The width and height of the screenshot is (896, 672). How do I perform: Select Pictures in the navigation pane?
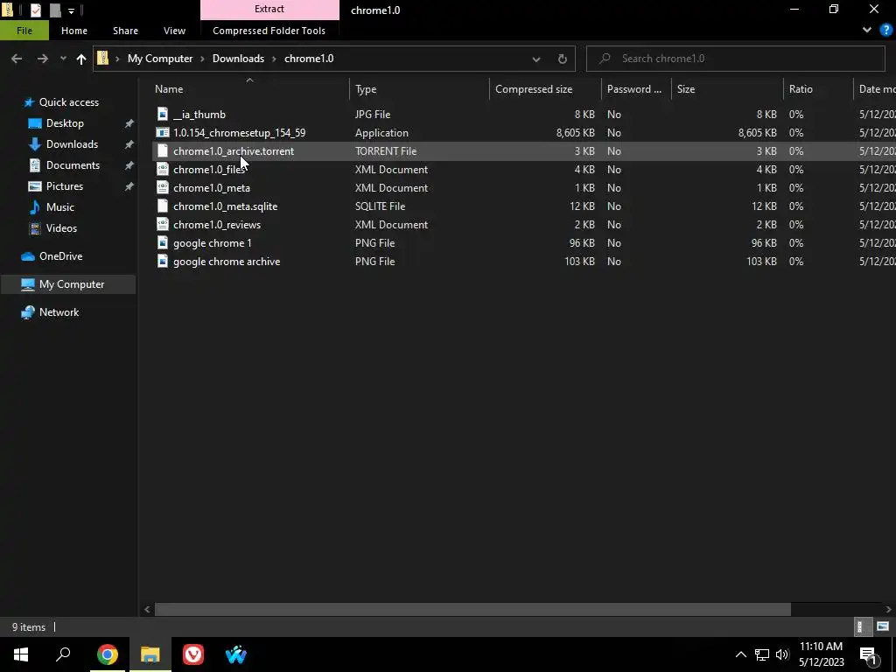click(x=64, y=186)
